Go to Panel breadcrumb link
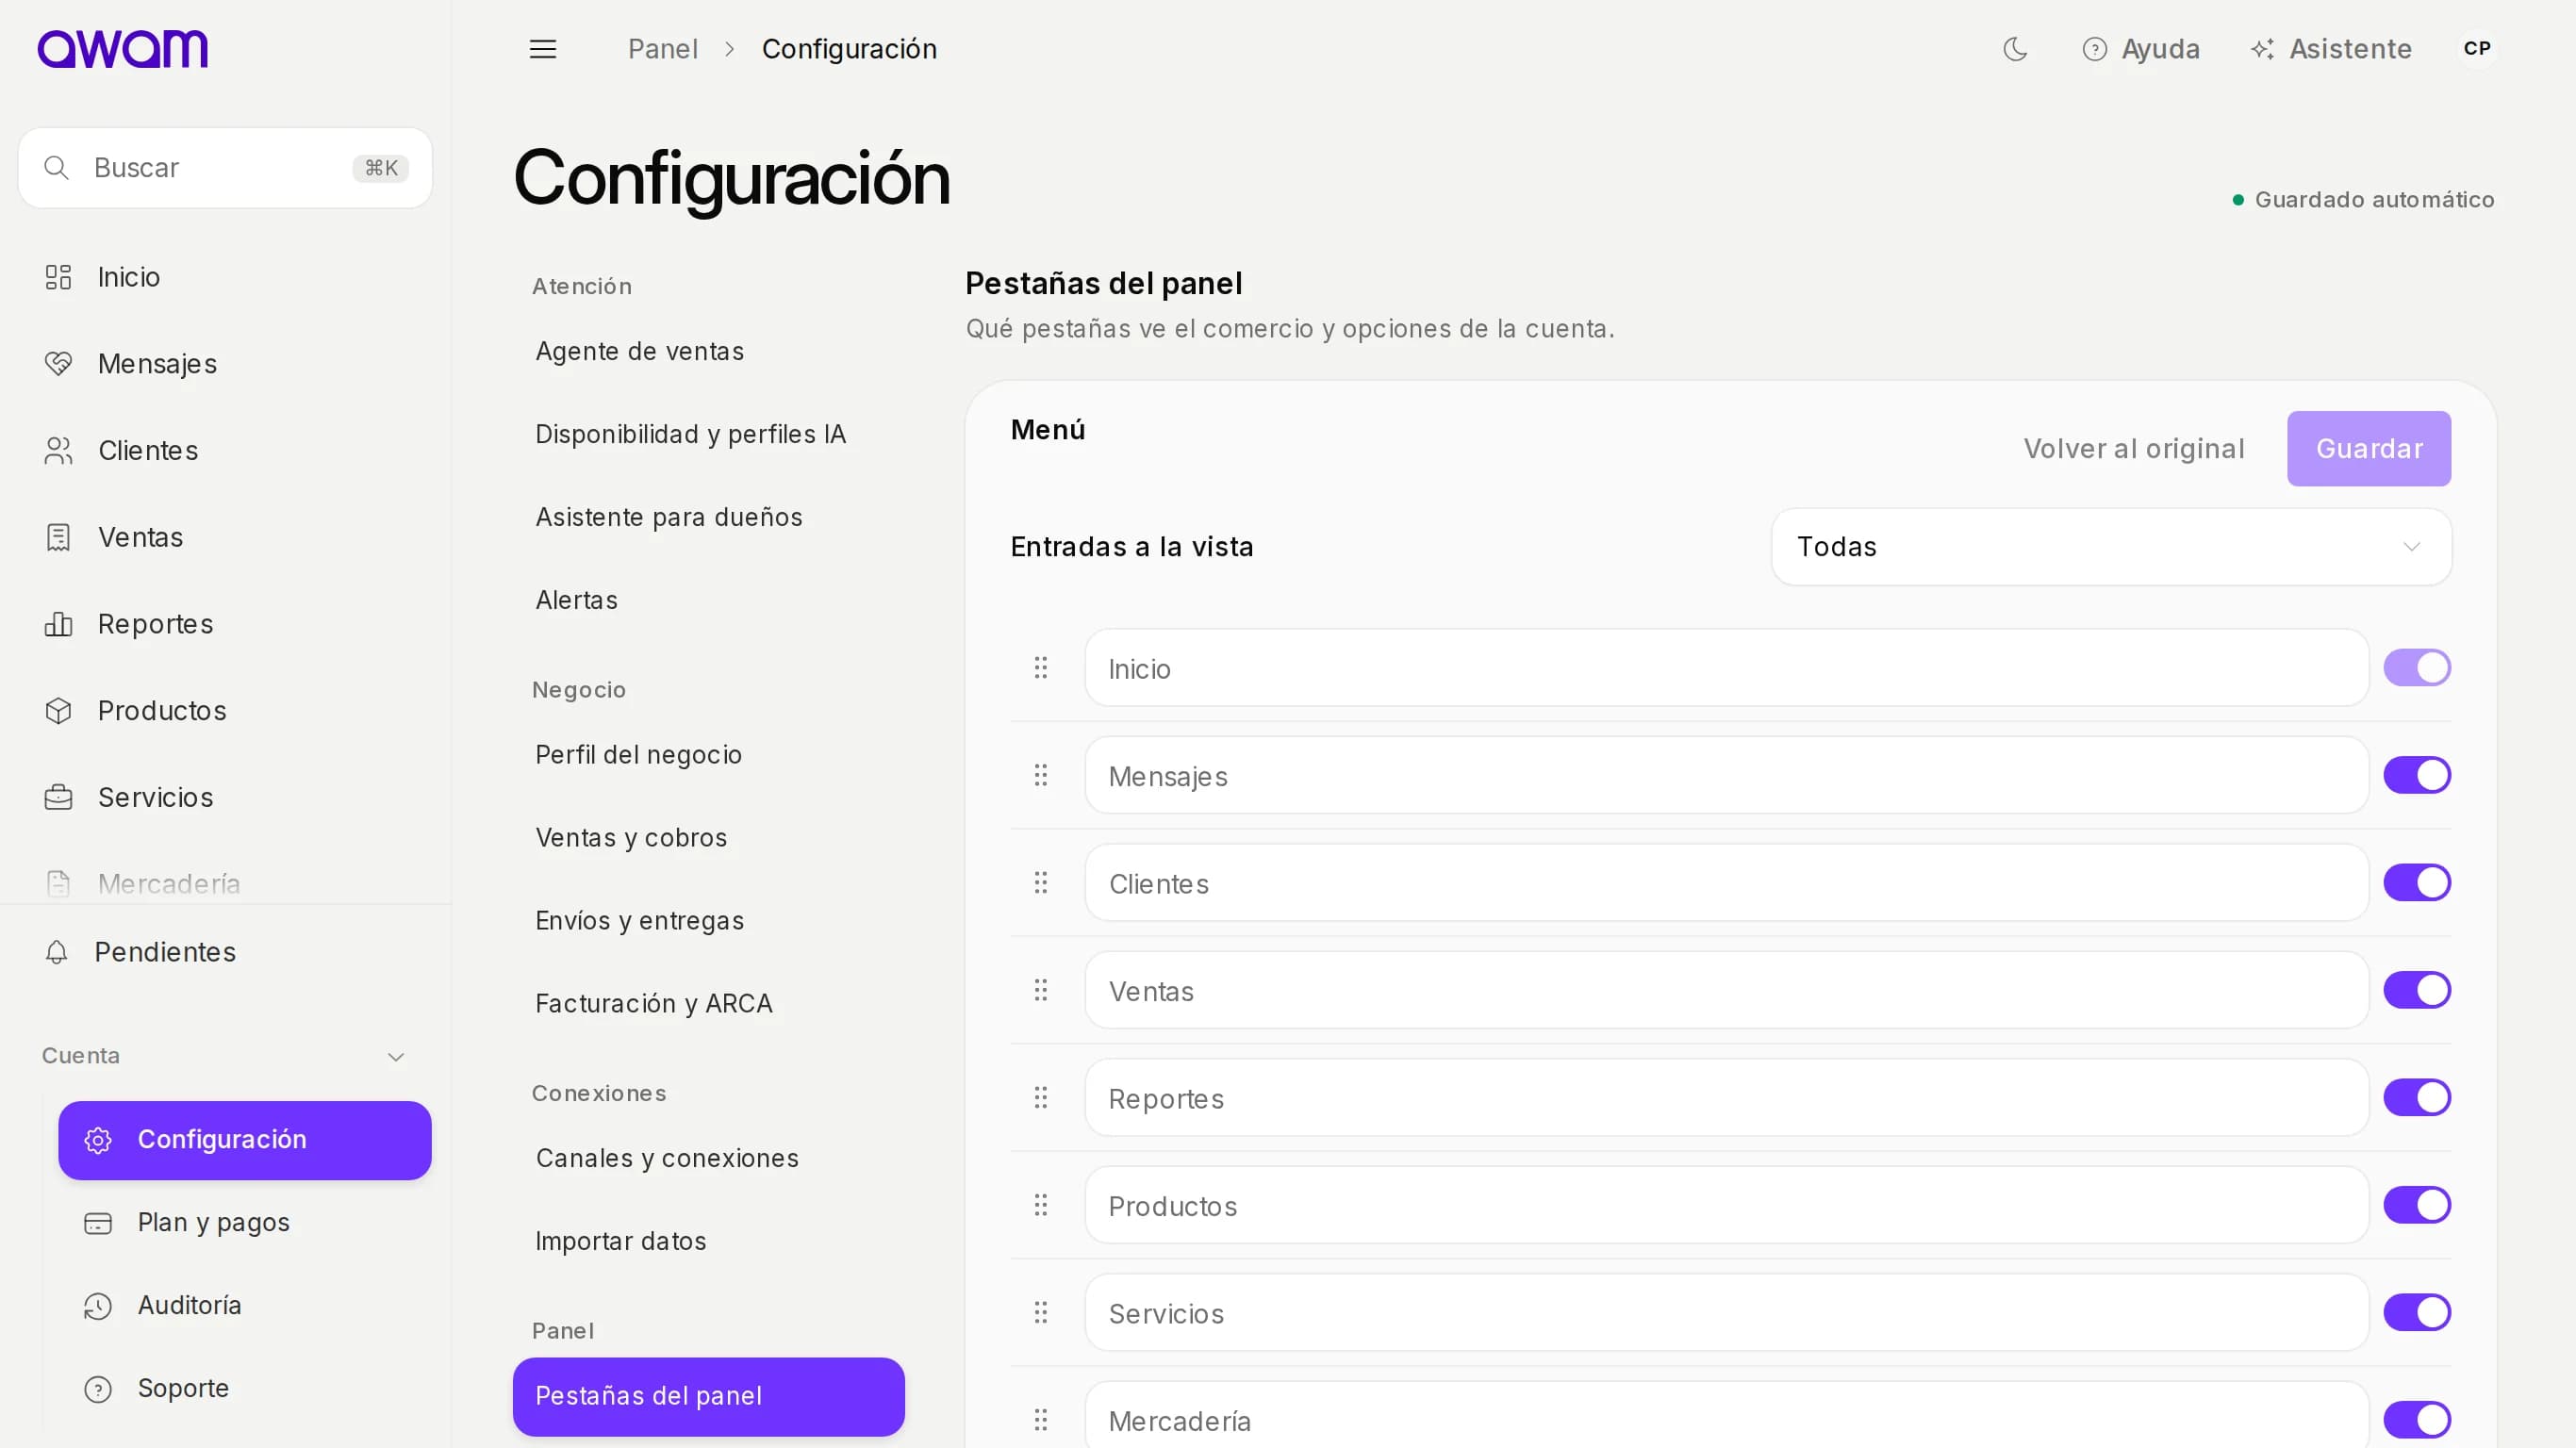 coord(662,49)
